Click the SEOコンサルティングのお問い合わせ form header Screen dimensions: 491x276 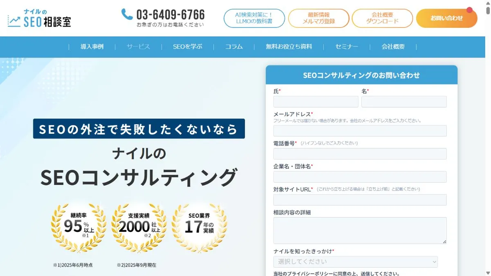[x=362, y=75]
